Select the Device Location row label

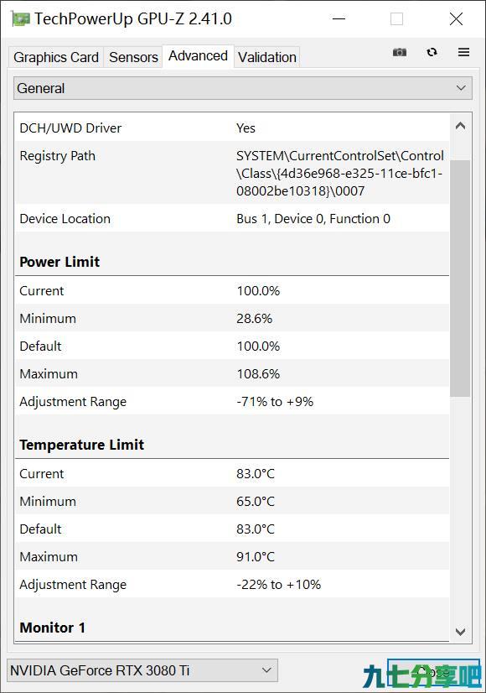pos(65,219)
